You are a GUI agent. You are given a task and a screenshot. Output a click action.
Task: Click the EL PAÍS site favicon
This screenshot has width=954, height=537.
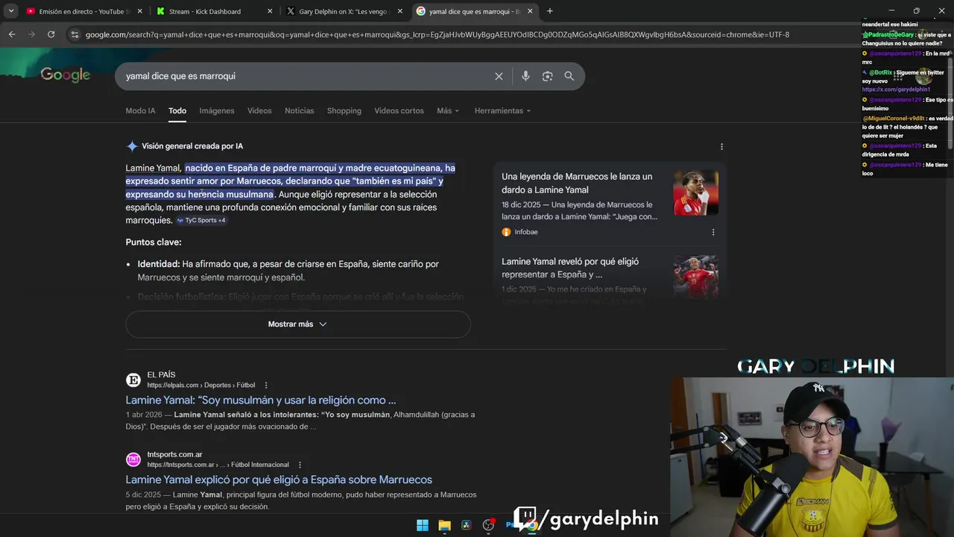[x=133, y=380]
